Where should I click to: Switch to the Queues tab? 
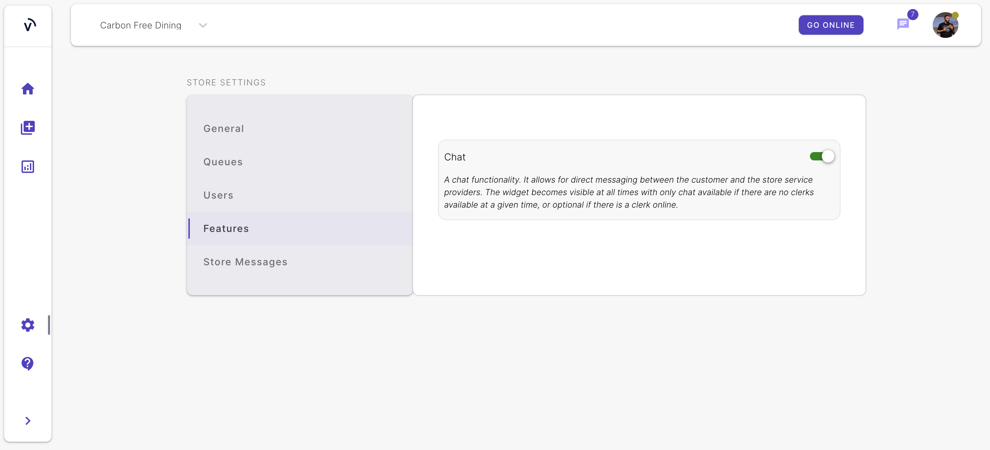coord(223,162)
